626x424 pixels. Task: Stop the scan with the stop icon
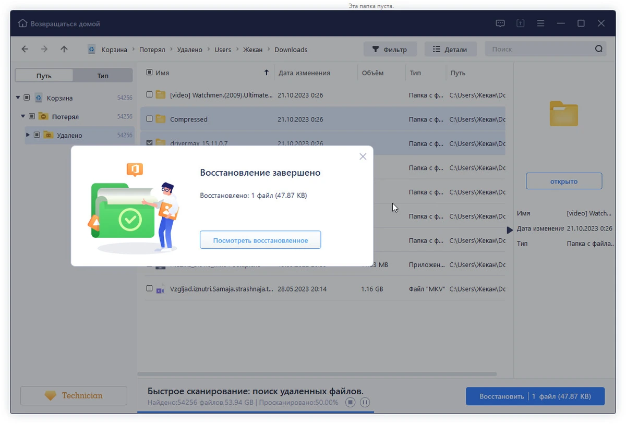tap(351, 402)
